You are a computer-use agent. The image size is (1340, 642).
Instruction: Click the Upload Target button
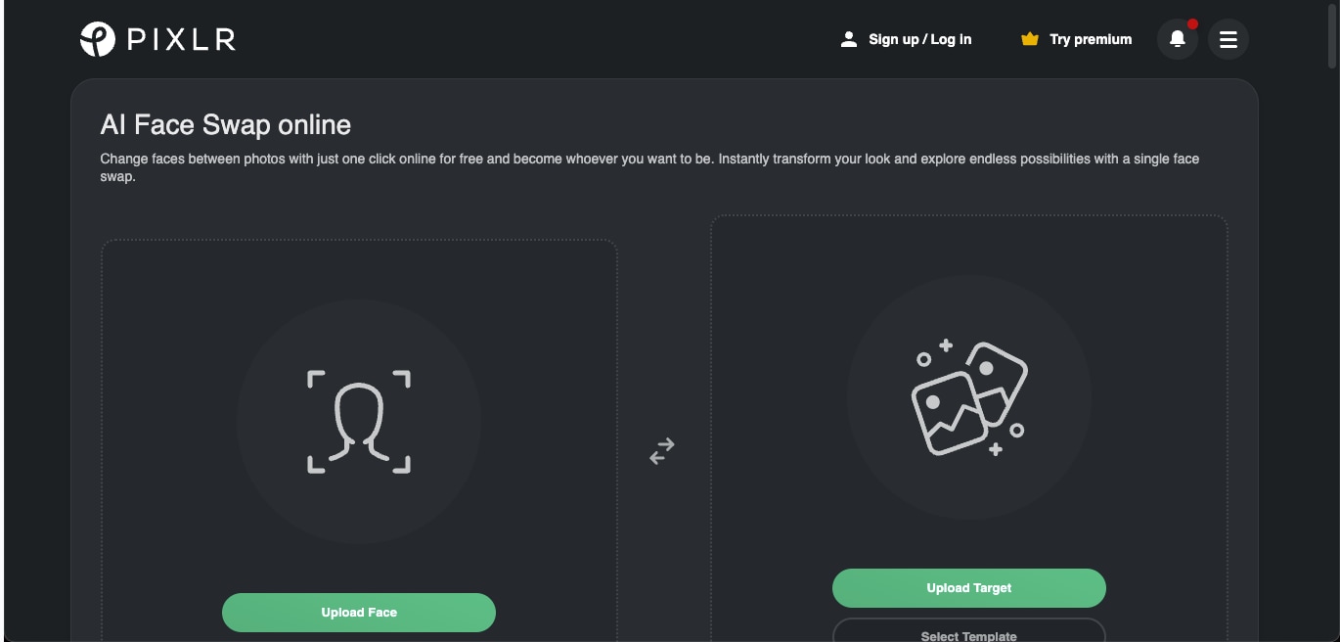coord(969,588)
